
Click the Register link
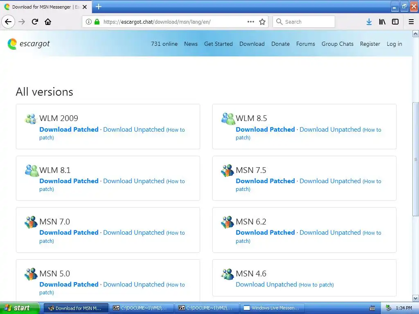click(370, 44)
